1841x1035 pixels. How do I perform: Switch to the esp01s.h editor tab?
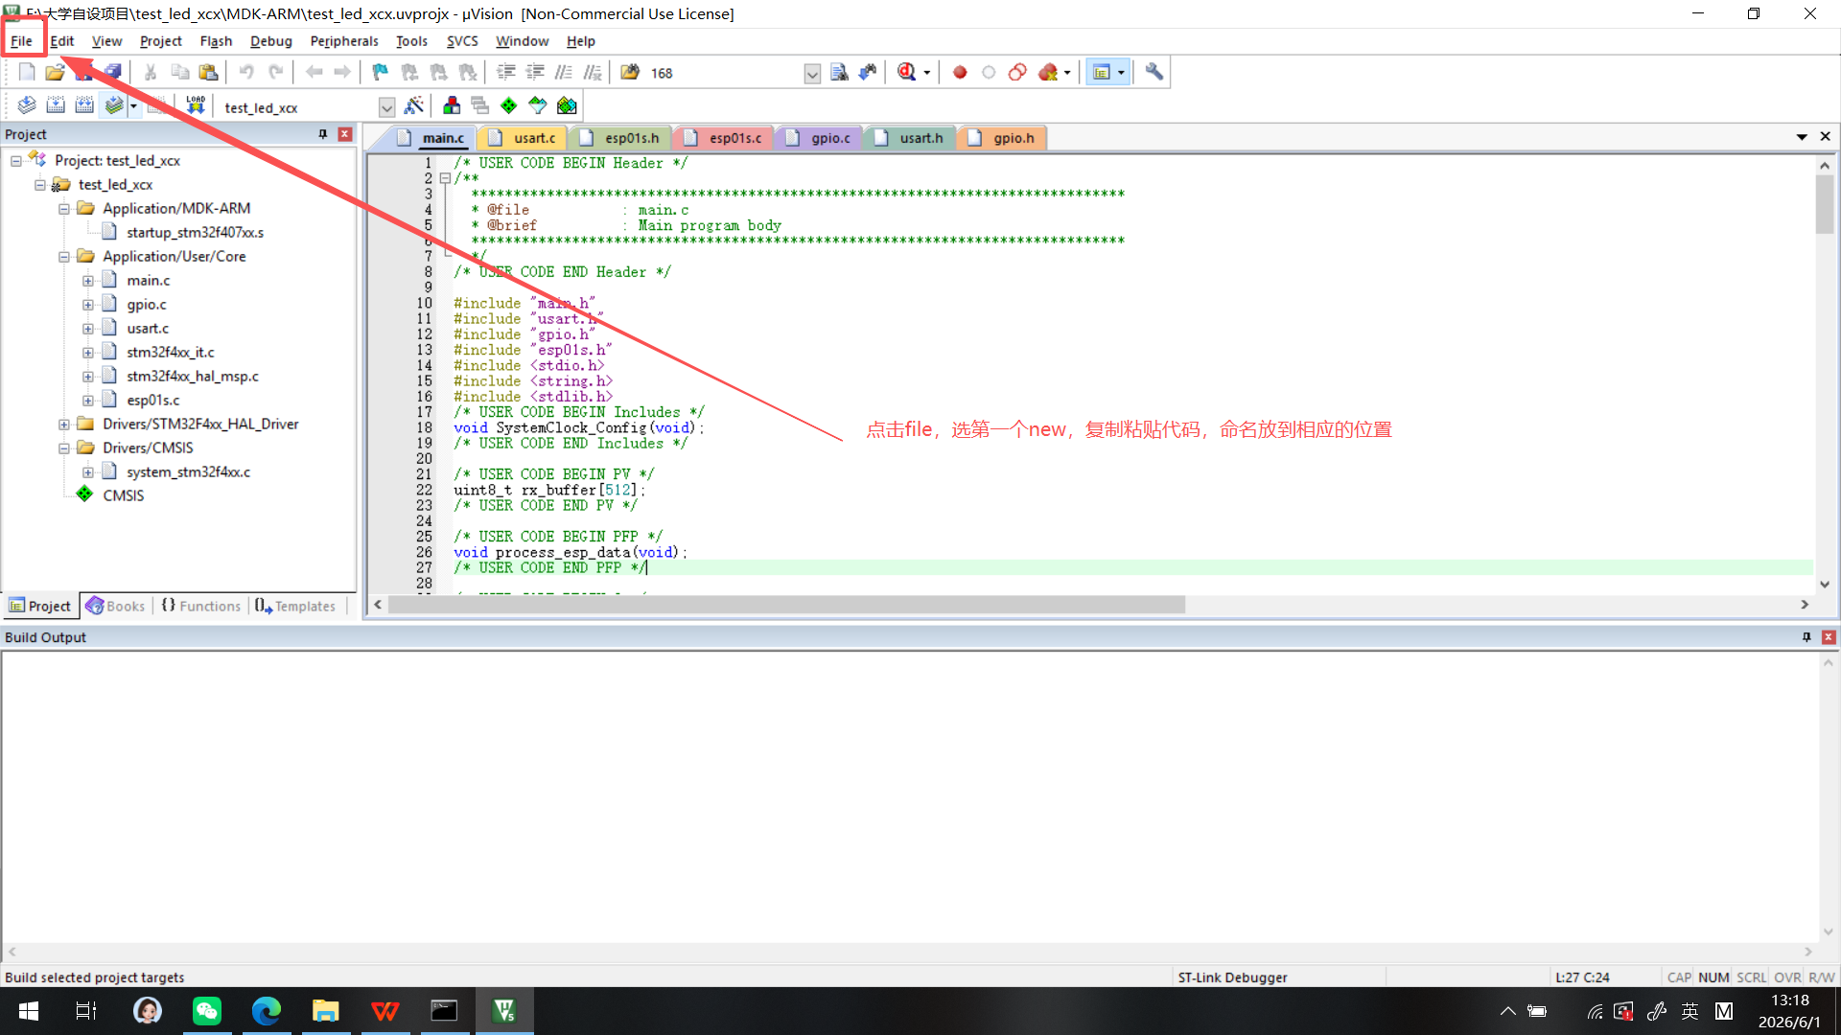(620, 138)
